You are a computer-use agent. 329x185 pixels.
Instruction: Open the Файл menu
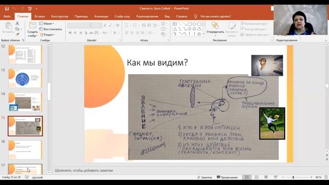coord(7,16)
